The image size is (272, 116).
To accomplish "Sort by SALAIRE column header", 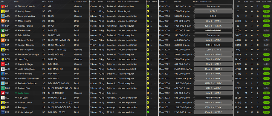I will point(178,1).
